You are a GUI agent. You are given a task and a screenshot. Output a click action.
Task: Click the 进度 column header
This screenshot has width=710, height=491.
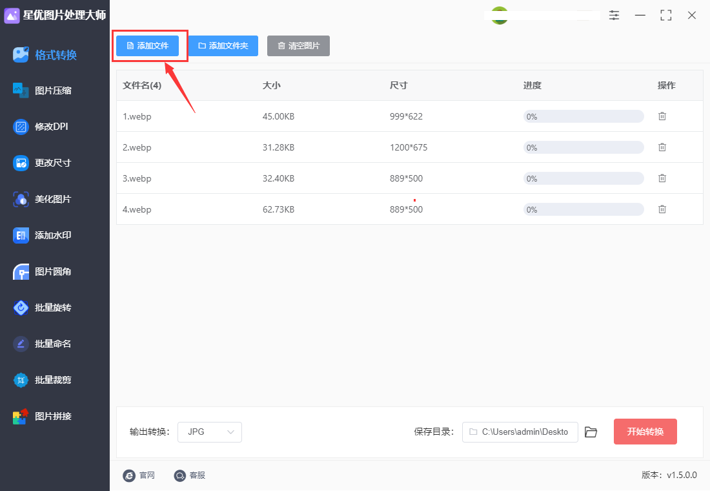pyautogui.click(x=532, y=85)
